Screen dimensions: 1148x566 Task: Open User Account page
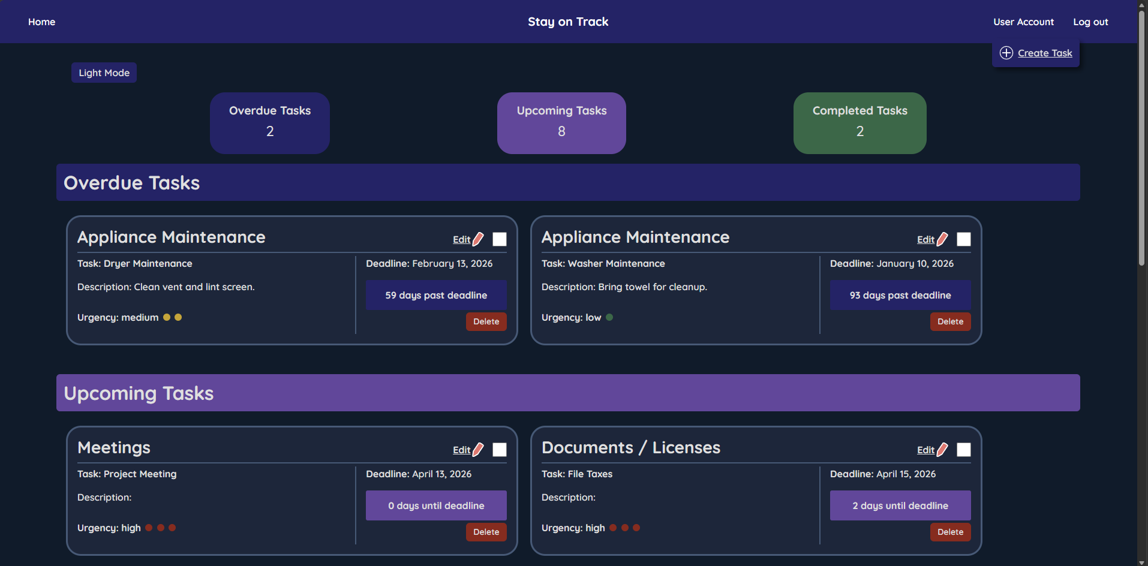click(1023, 22)
